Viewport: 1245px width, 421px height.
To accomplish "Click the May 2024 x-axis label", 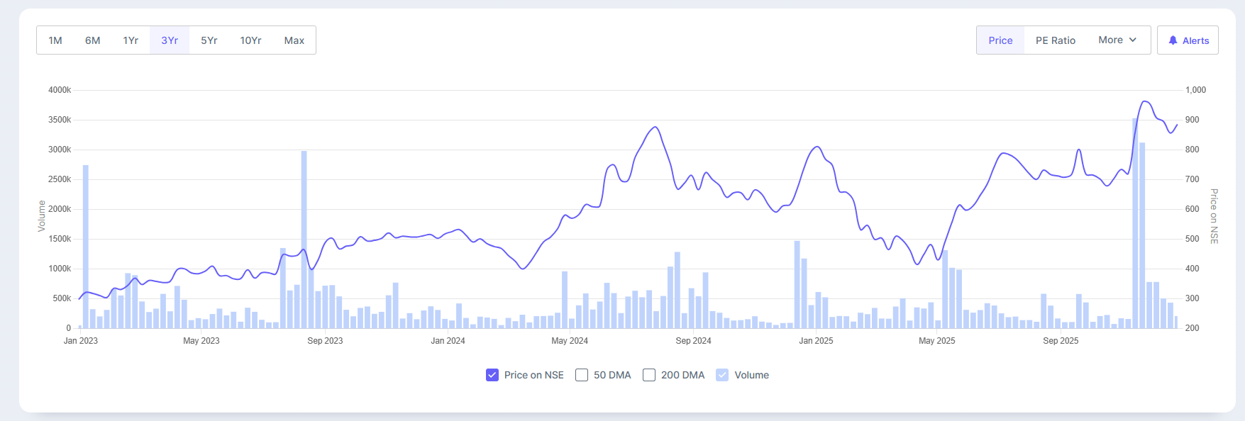I will 570,341.
